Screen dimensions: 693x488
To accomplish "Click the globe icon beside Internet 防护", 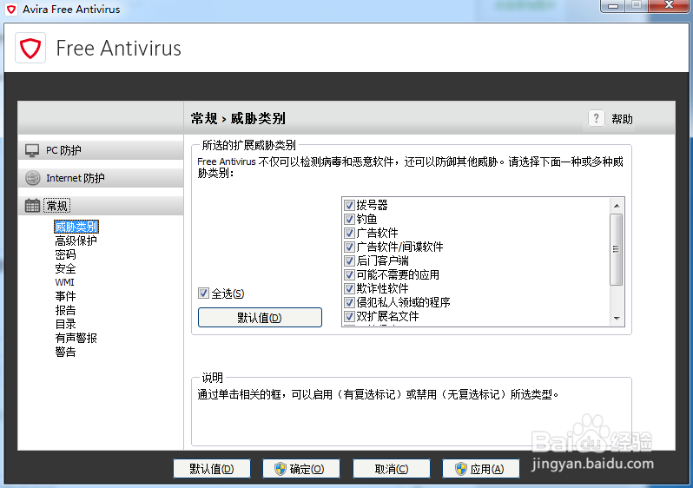I will coord(32,178).
